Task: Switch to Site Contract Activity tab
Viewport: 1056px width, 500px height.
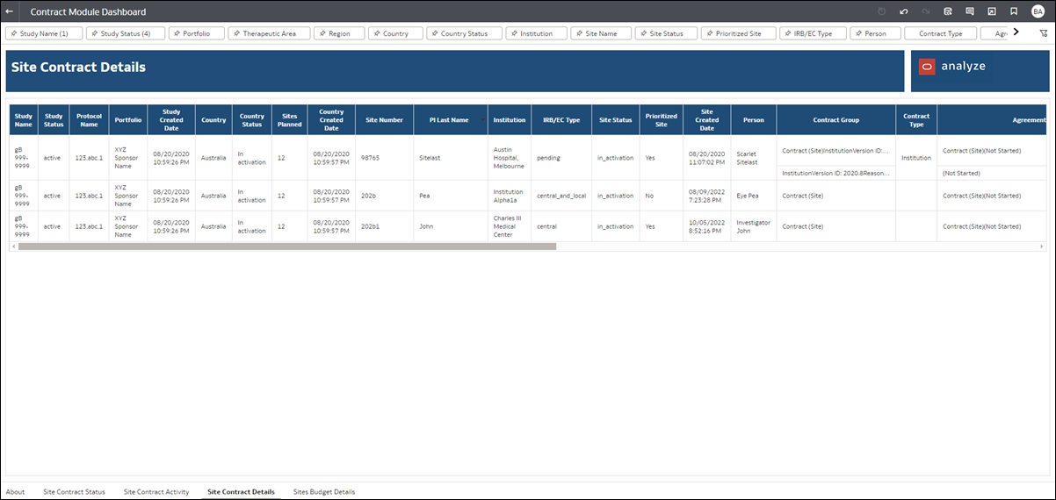Action: (x=156, y=492)
